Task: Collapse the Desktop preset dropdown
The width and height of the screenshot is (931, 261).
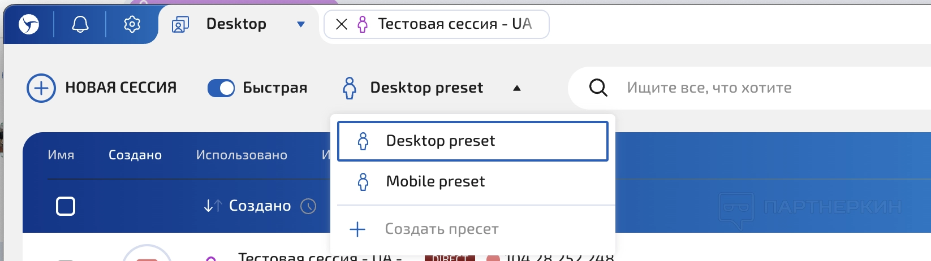Action: pyautogui.click(x=516, y=88)
